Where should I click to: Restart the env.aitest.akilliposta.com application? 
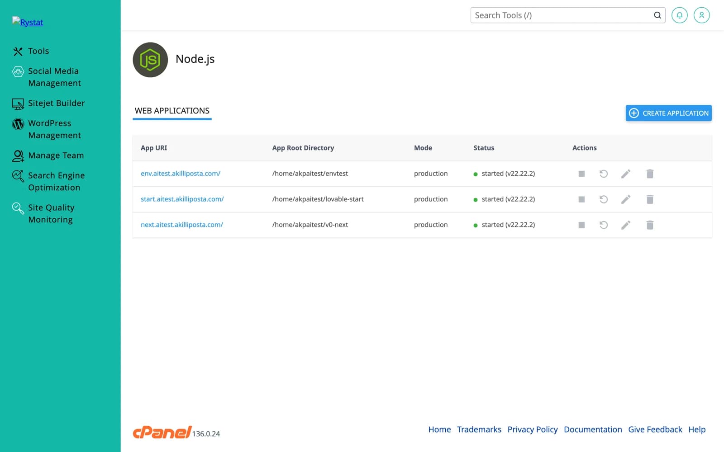click(604, 174)
